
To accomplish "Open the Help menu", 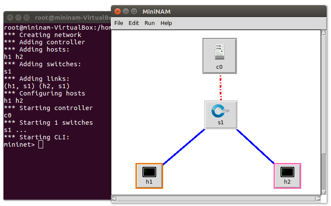I will tap(166, 23).
